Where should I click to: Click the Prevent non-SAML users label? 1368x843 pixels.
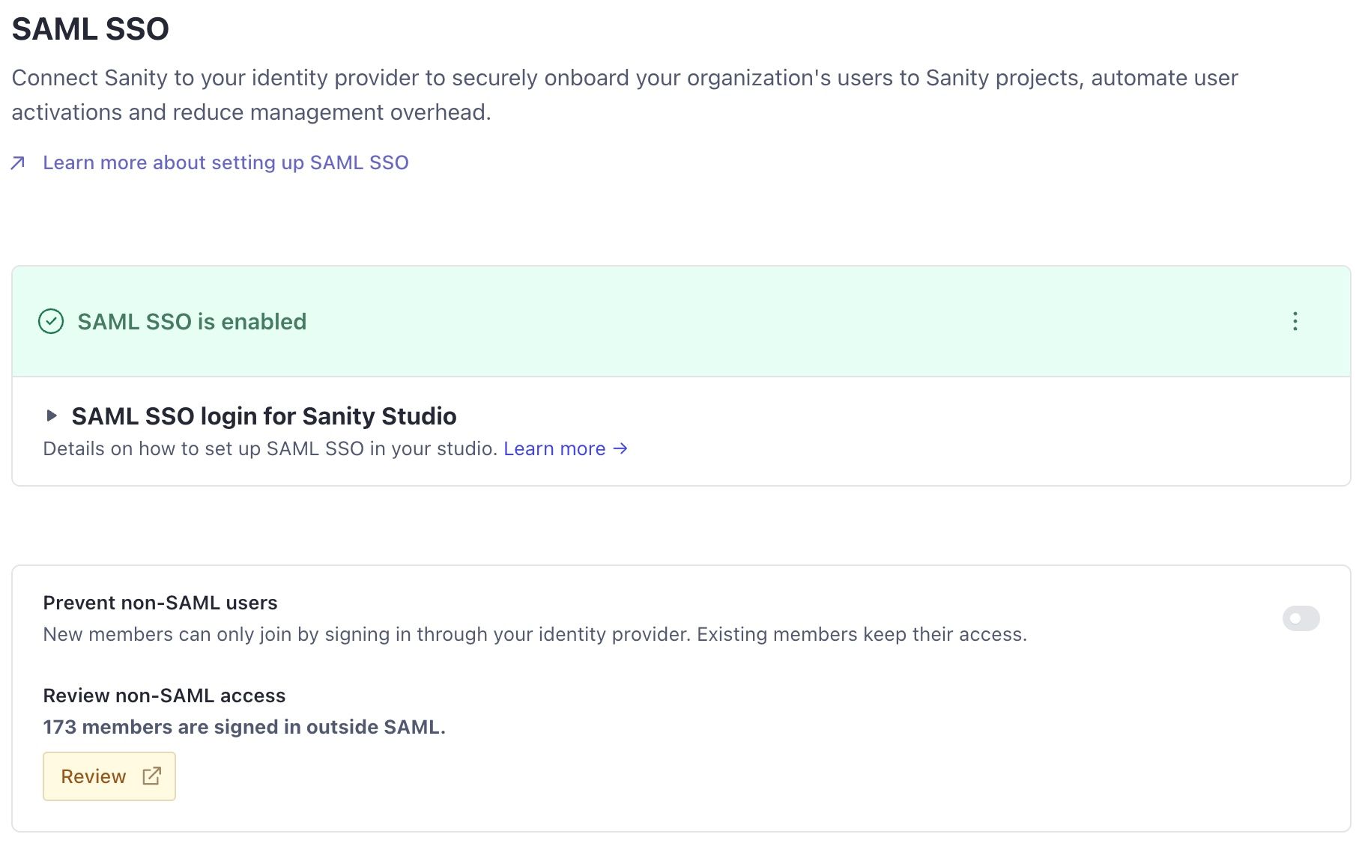click(x=160, y=603)
